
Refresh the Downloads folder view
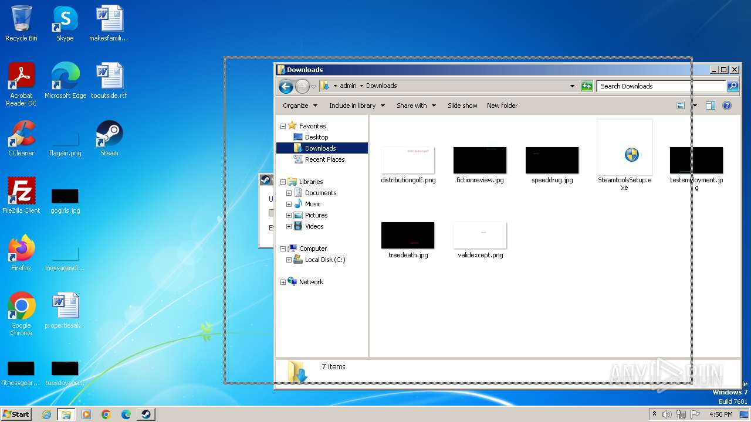[x=587, y=86]
